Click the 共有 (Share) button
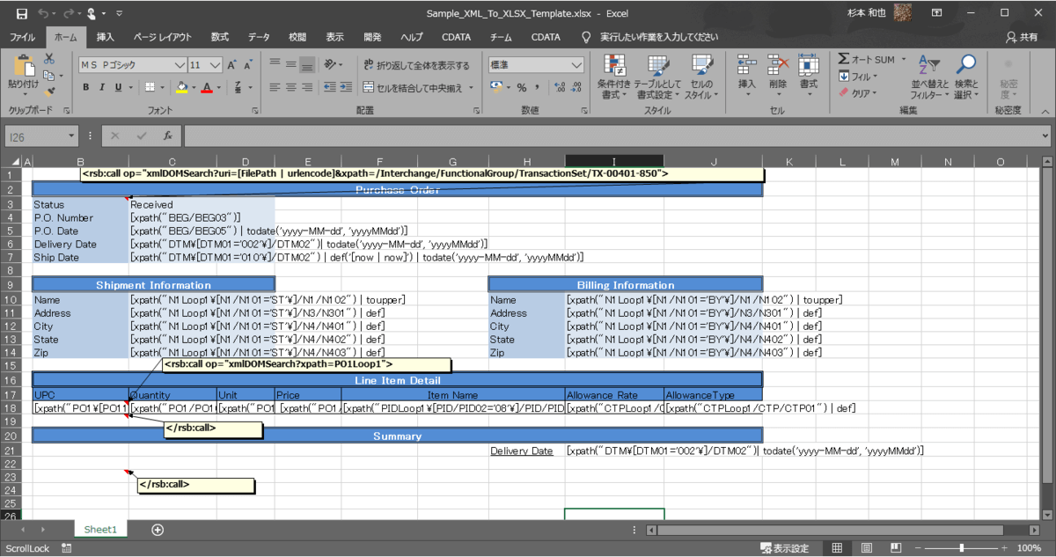Screen dimensions: 1056x557 coord(1022,37)
